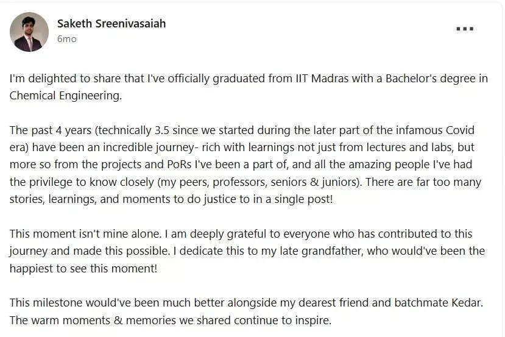Open the post options three-dot menu
The height and width of the screenshot is (337, 505).
[464, 29]
